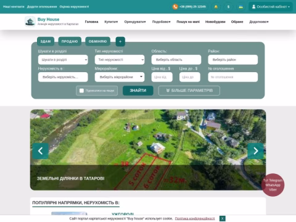Open the Виберіть нерухомість selector
The width and height of the screenshot is (296, 222).
pos(63,77)
